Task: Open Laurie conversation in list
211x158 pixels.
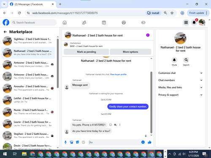Action: [x=28, y=123]
